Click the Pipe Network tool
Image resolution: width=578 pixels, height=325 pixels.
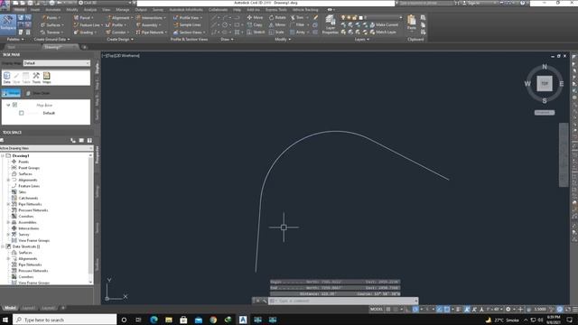(151, 32)
